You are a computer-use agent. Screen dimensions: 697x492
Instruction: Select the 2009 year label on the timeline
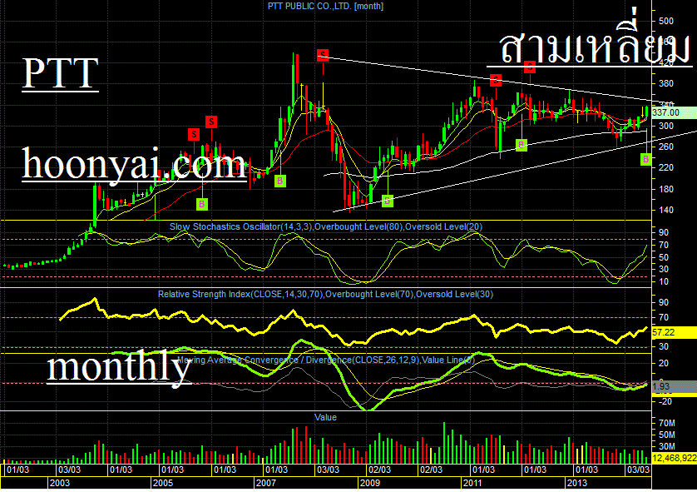[370, 483]
